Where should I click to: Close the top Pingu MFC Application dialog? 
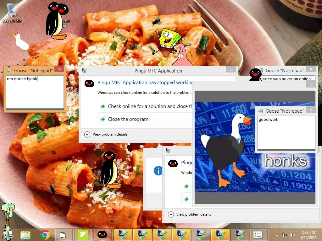231,69
